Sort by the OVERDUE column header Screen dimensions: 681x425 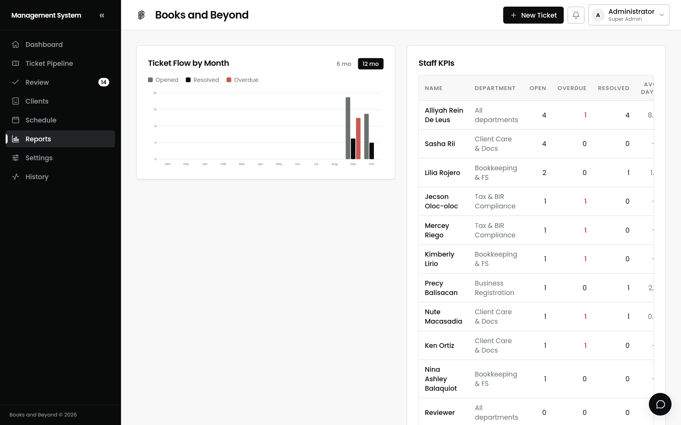[x=572, y=88]
